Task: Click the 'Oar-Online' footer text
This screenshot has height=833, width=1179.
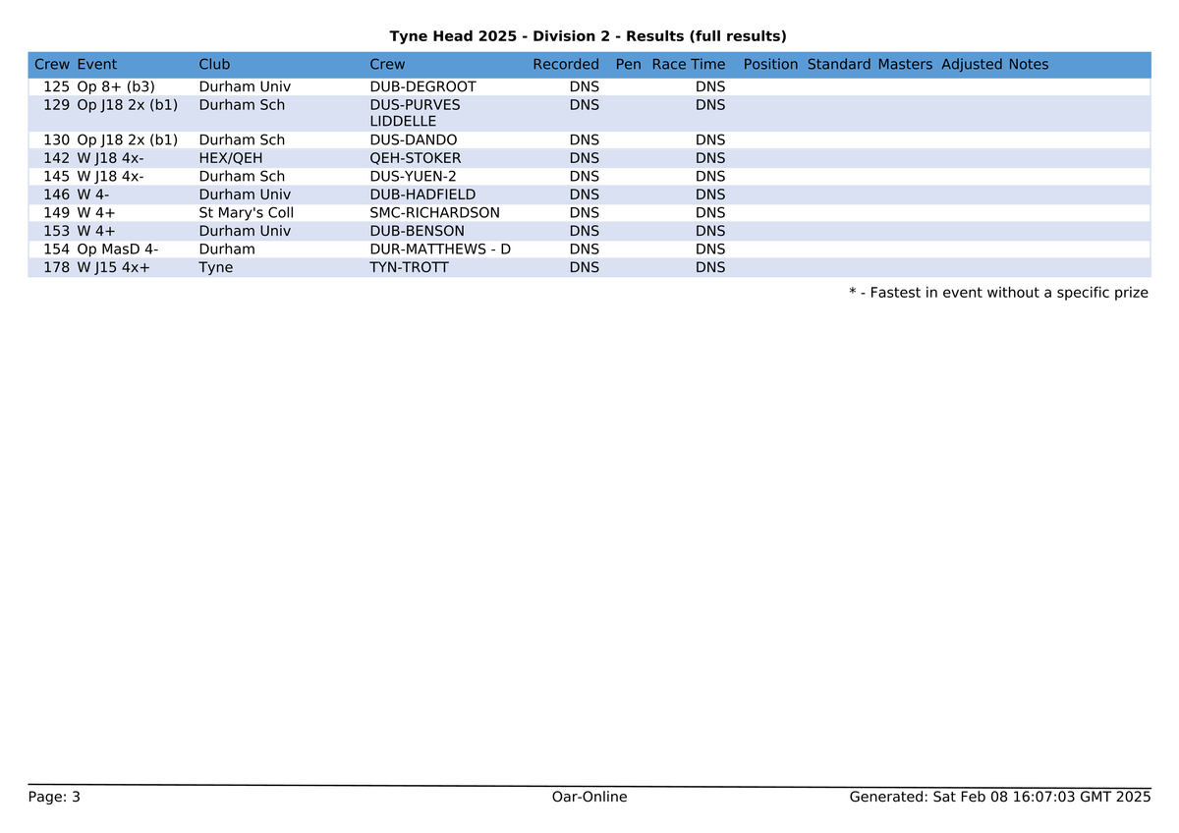Action: [x=589, y=797]
